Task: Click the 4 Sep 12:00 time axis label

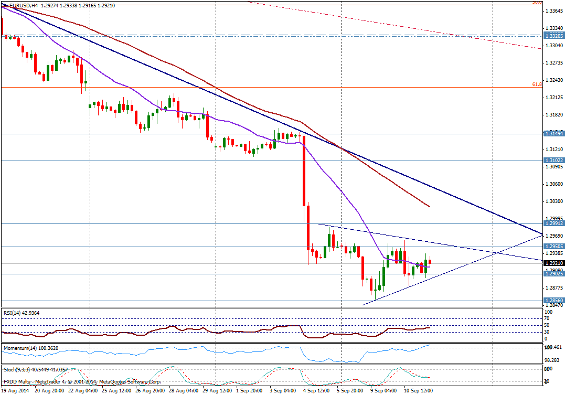Action: pos(316,391)
